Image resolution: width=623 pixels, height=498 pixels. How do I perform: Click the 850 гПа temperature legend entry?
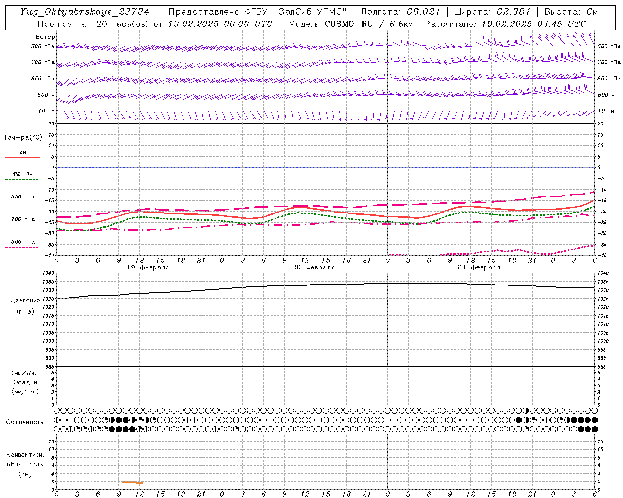click(23, 197)
